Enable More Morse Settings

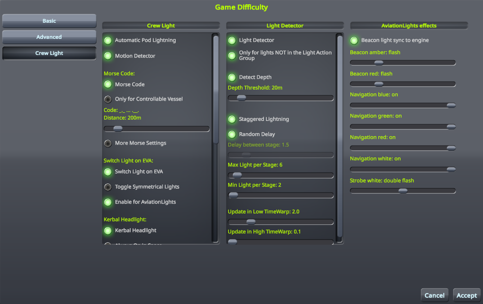coord(108,143)
